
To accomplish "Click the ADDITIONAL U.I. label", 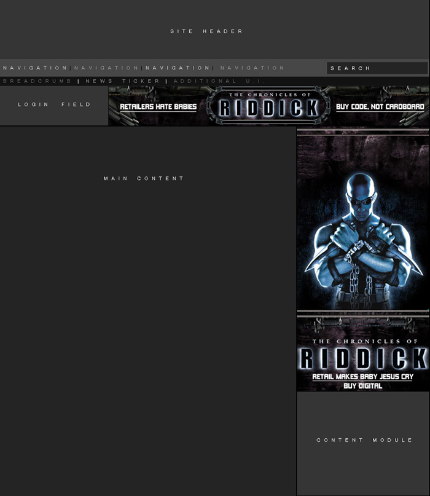I will pos(219,81).
